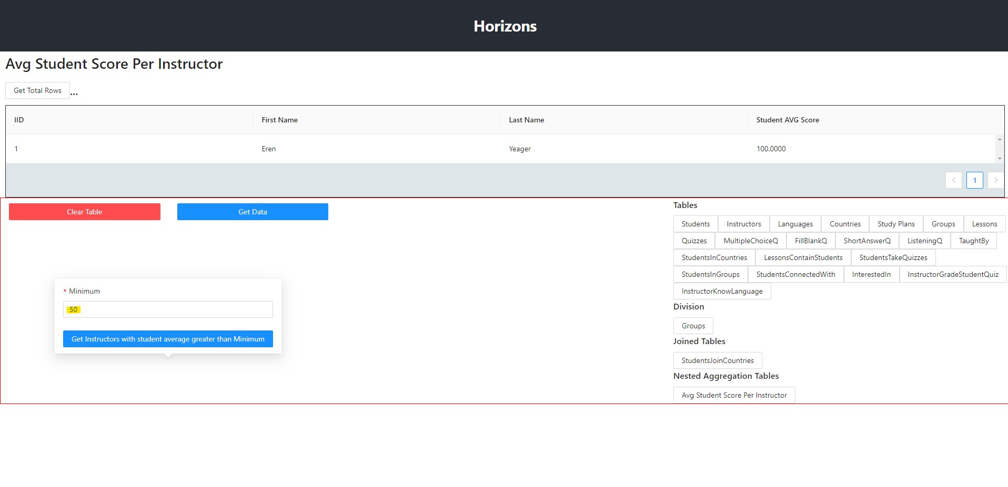Select Avg Student Score Per Instructor button
The height and width of the screenshot is (487, 1008).
coord(734,395)
